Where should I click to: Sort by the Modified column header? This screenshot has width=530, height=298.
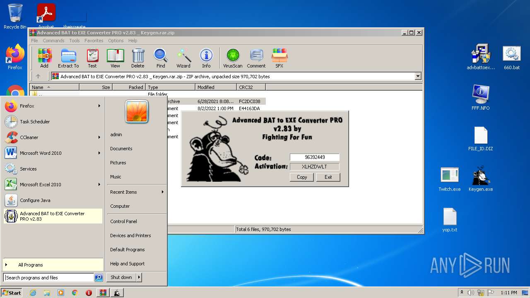click(x=216, y=87)
